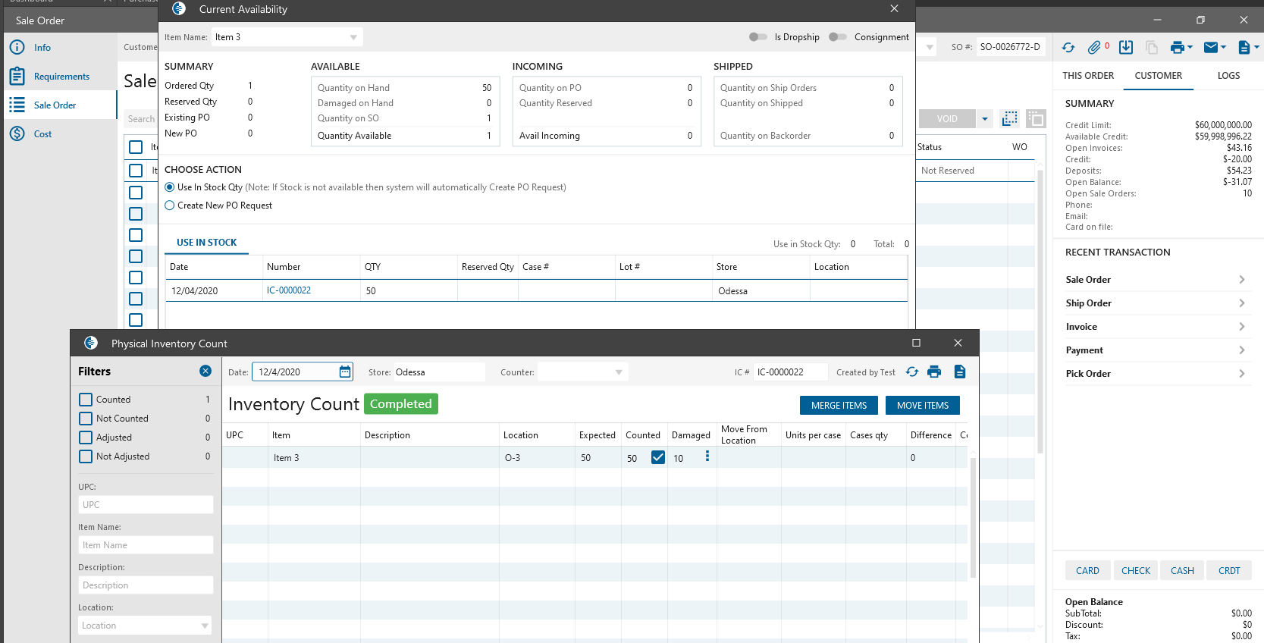Select Create New PO Request option
Screen dimensions: 1264x643
[170, 205]
